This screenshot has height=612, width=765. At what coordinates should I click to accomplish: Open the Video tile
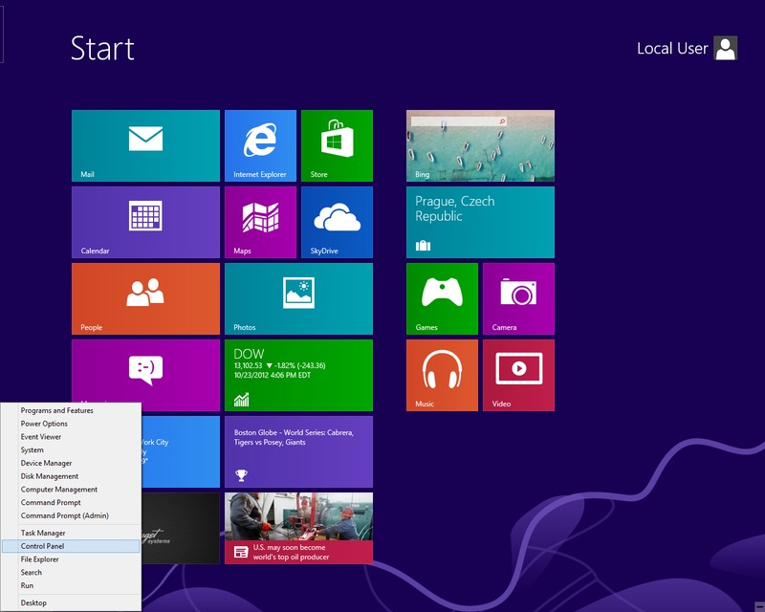click(518, 375)
